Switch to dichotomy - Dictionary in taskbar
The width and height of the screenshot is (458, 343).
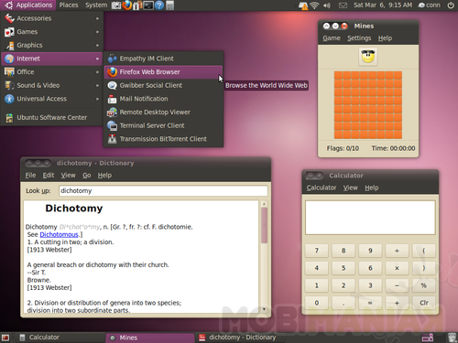pos(240,338)
